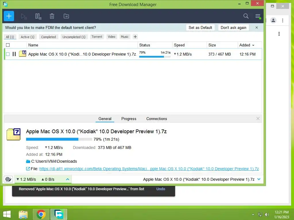Open File Explorer from the taskbar
Screen dimensions: 294x220
[x=23, y=214]
